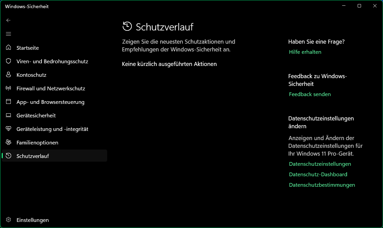Select Schutzverlauf in the sidebar

(x=54, y=156)
